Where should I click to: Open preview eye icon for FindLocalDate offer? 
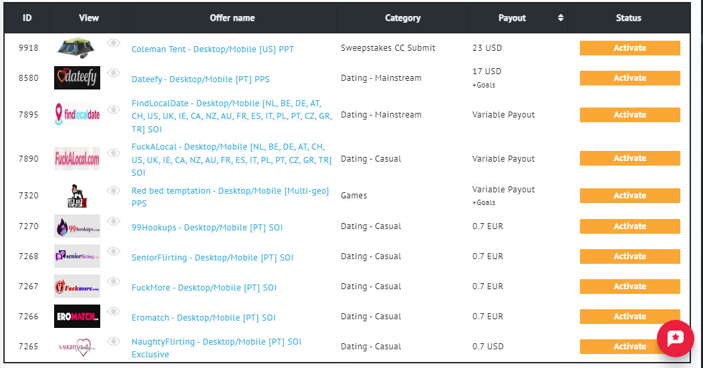click(x=114, y=110)
